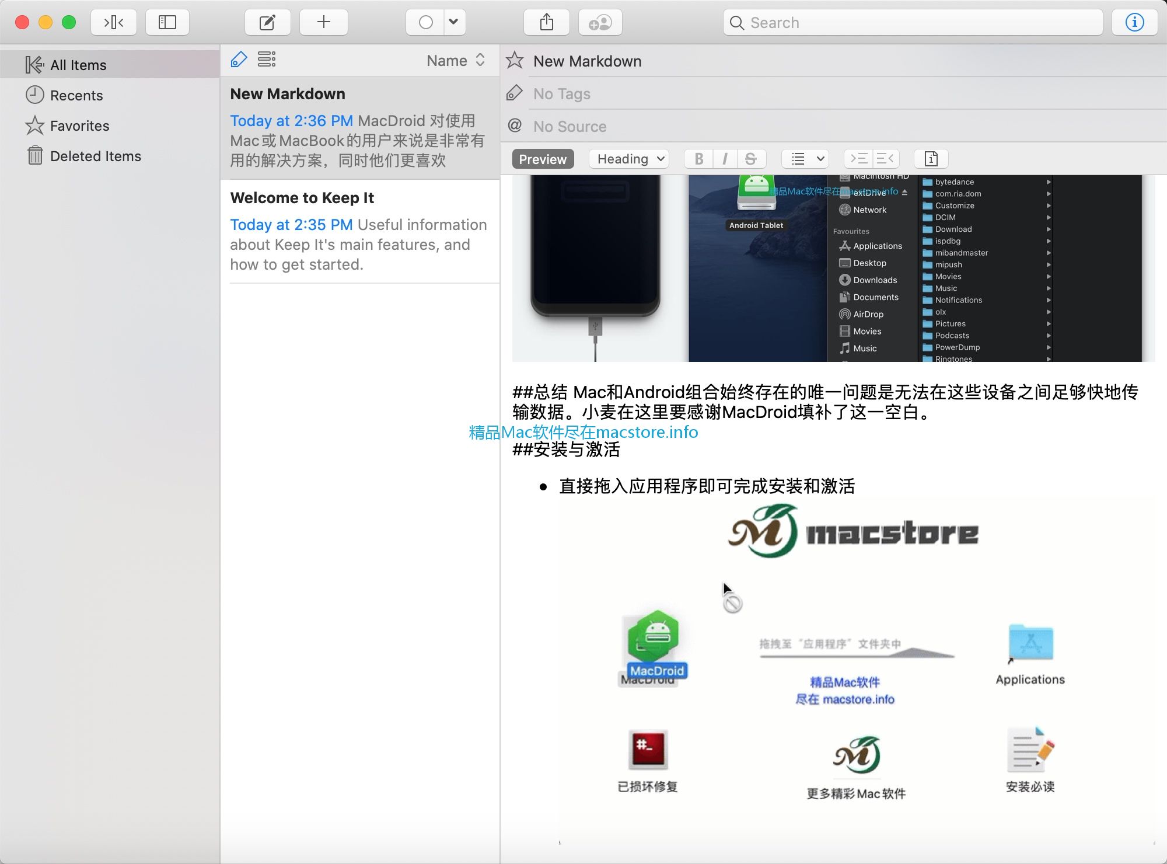1167x864 pixels.
Task: Click the 安装必读 document icon in image
Action: tap(1030, 750)
